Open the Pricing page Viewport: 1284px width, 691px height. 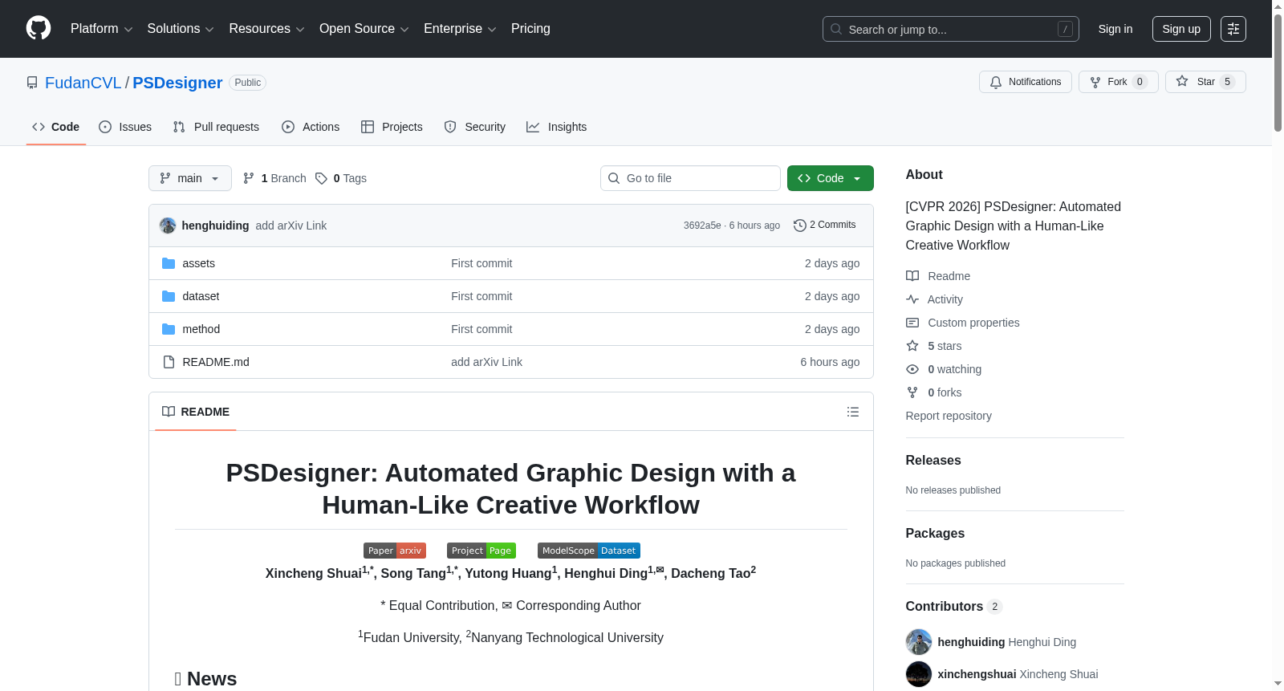[530, 29]
